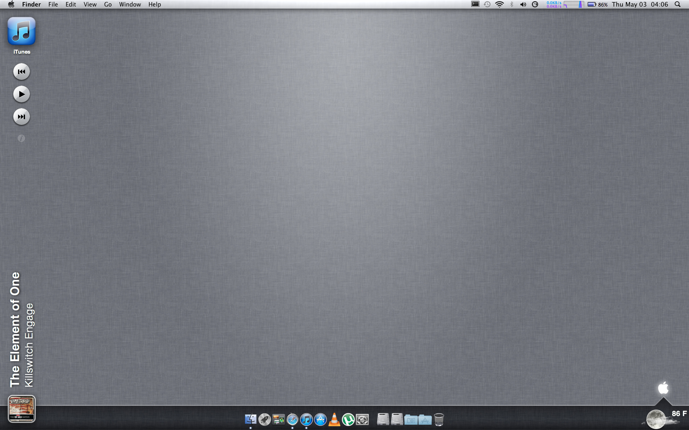
Task: Open the volume control in menu bar
Action: tap(523, 5)
